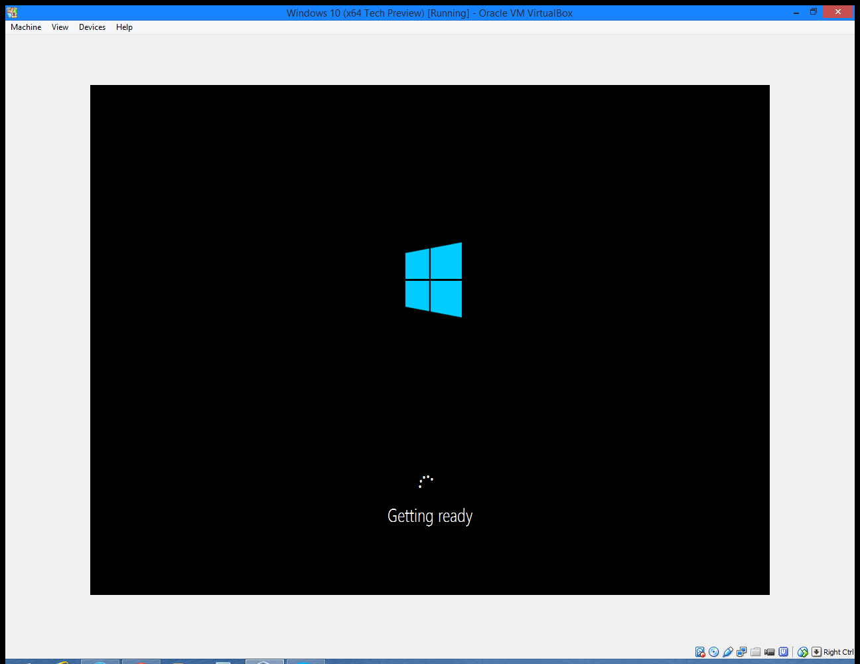Viewport: 860px width, 664px height.
Task: Open the Machine menu
Action: pos(26,27)
